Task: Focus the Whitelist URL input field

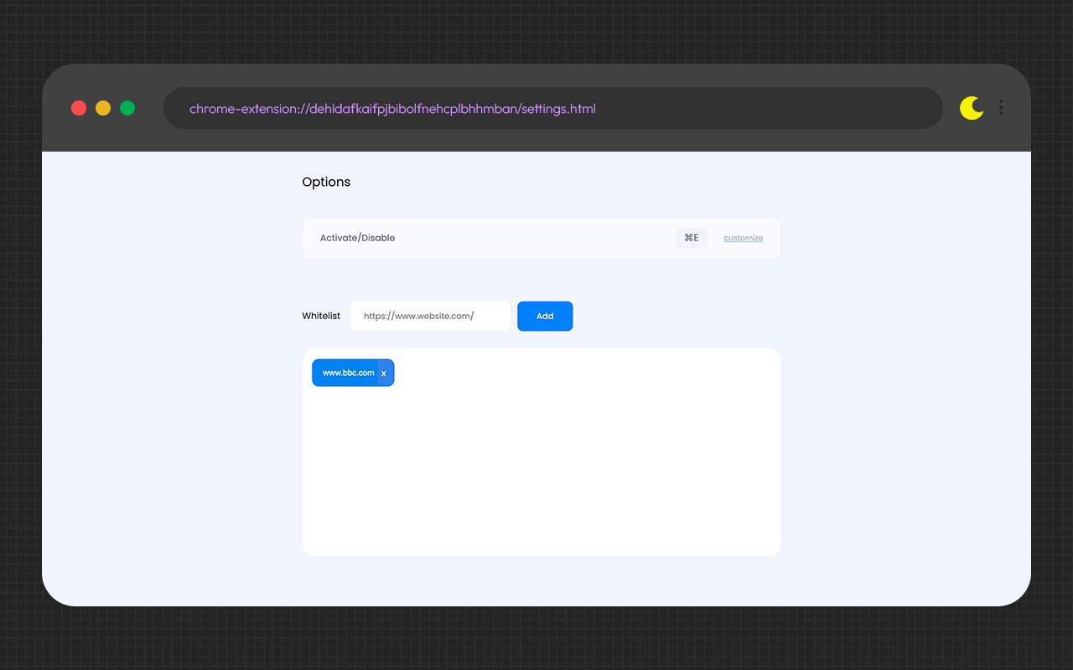Action: click(x=430, y=316)
